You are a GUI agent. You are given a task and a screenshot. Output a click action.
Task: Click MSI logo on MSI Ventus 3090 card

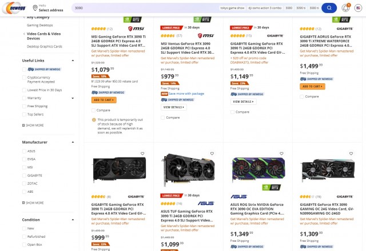point(206,35)
